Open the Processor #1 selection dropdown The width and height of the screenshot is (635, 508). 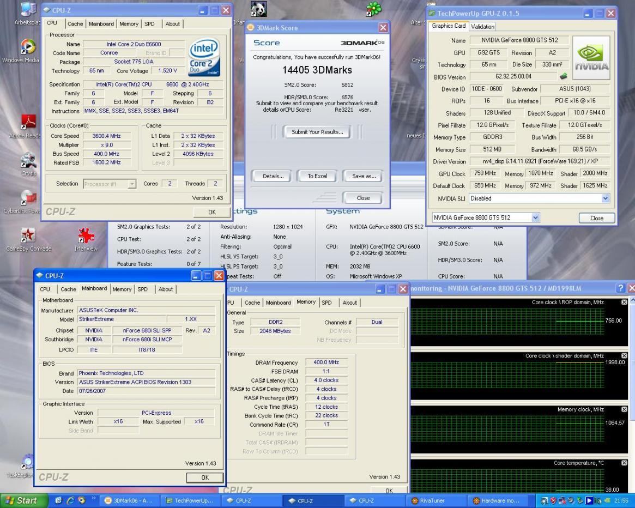click(x=131, y=184)
